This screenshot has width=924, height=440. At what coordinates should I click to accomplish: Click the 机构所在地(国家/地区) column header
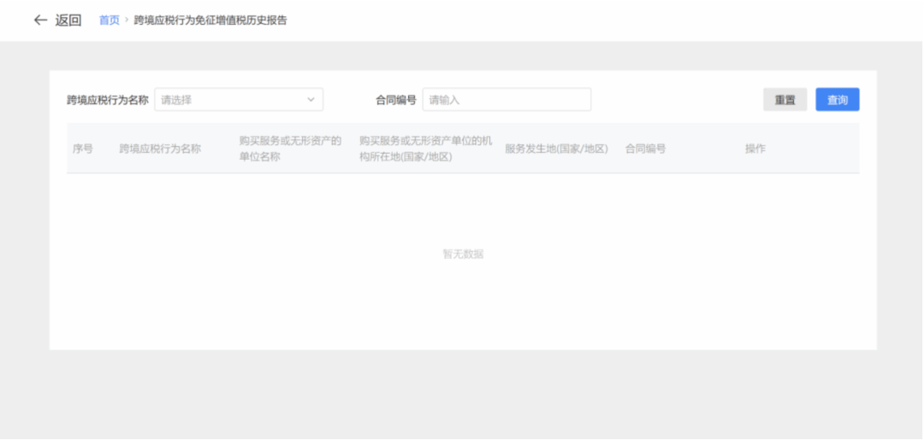pyautogui.click(x=425, y=149)
